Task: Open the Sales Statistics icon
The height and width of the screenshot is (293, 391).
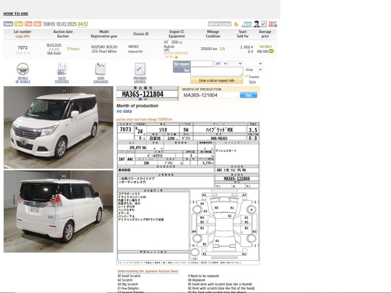Action: click(x=62, y=69)
